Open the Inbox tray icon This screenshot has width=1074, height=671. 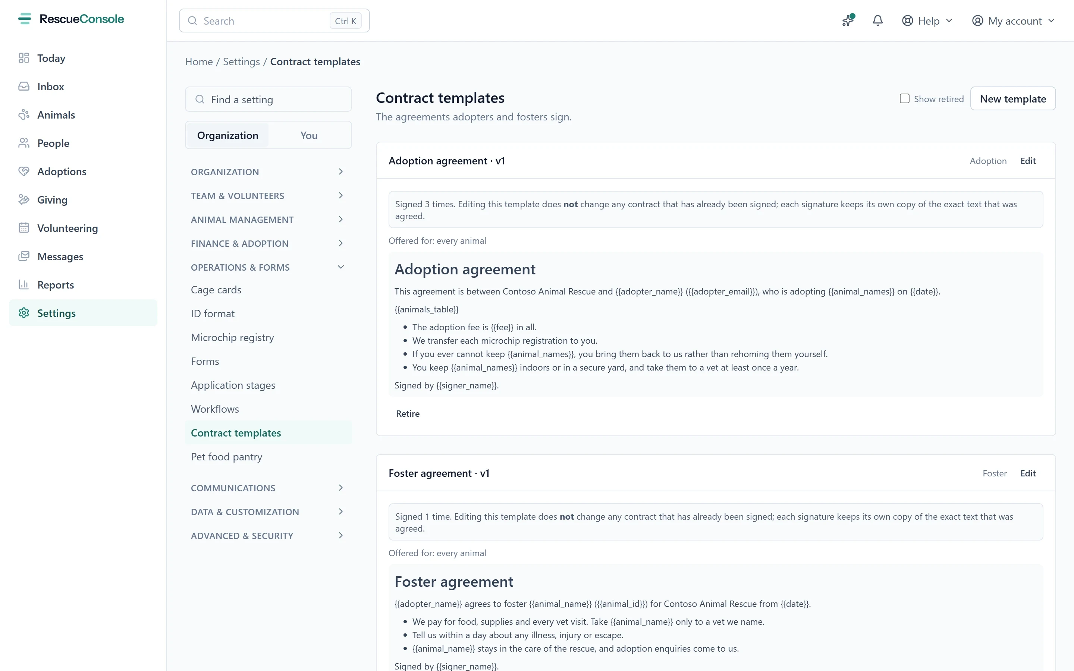tap(24, 86)
